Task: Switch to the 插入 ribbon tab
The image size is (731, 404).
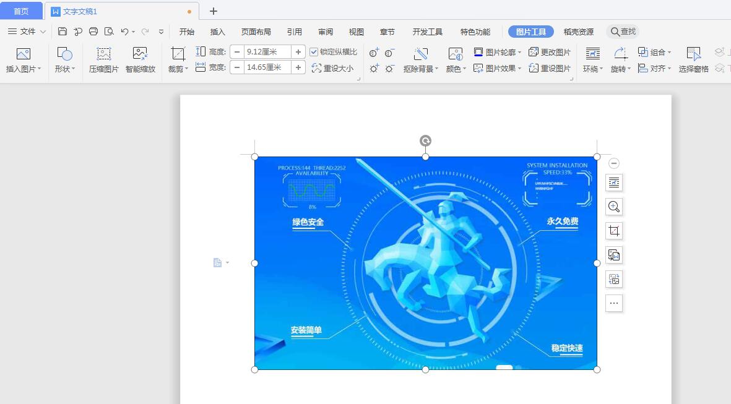Action: point(217,32)
